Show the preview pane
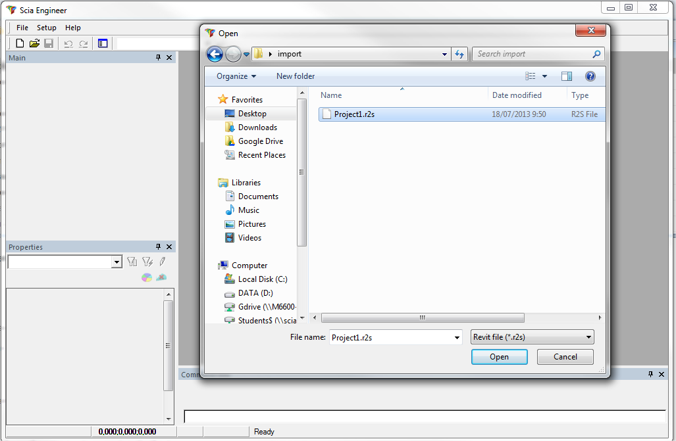Screen dimensions: 676x441 point(567,76)
